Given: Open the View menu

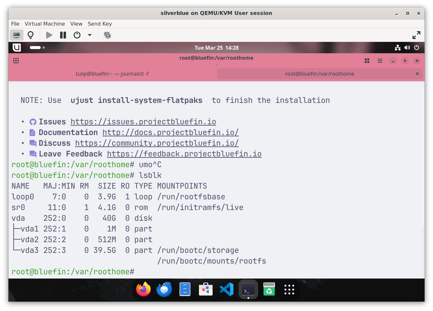Looking at the screenshot, I should (x=76, y=24).
